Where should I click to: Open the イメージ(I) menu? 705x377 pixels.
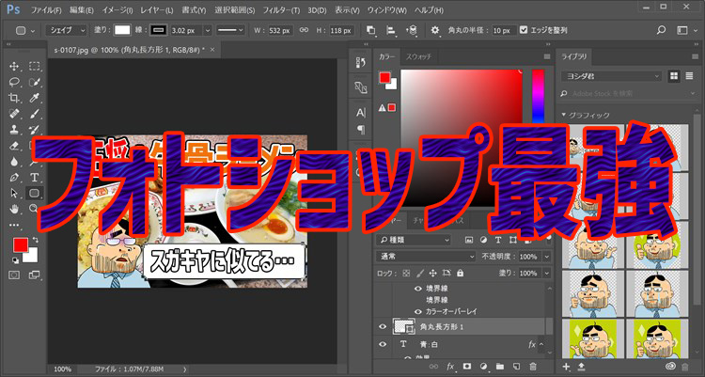pos(117,10)
